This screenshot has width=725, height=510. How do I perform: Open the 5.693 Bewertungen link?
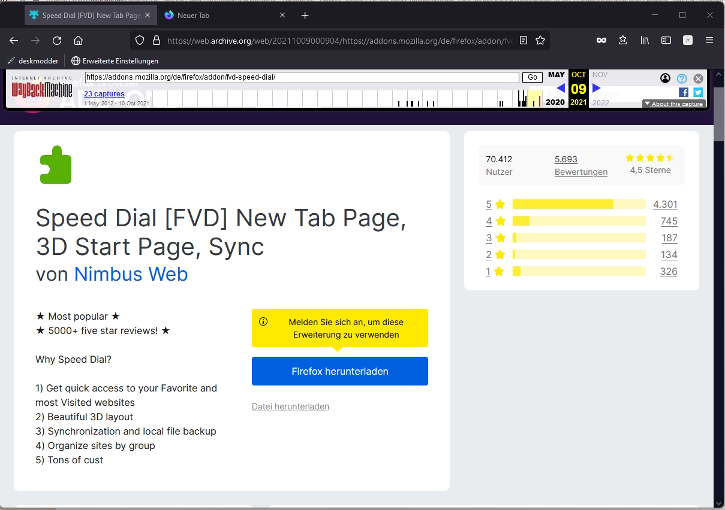[581, 165]
